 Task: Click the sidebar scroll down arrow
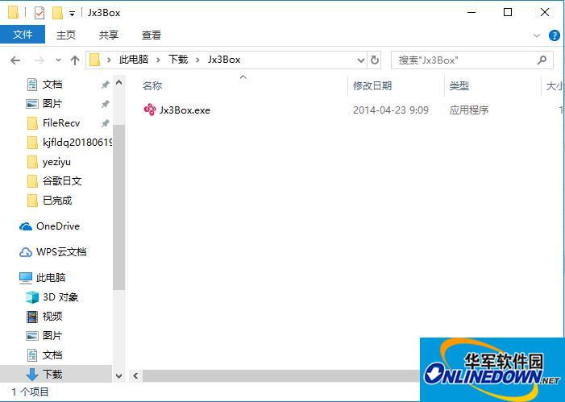coord(119,375)
